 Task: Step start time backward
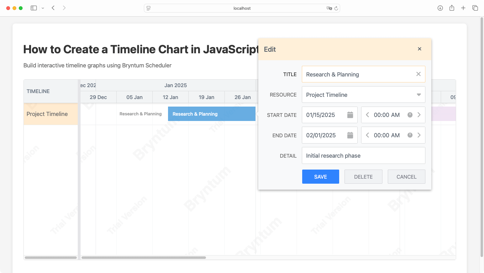pyautogui.click(x=367, y=115)
